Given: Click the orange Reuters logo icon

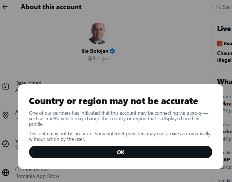Looking at the screenshot, I should click(220, 43).
